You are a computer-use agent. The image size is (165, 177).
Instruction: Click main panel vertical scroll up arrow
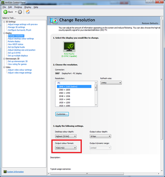pyautogui.click(x=162, y=18)
